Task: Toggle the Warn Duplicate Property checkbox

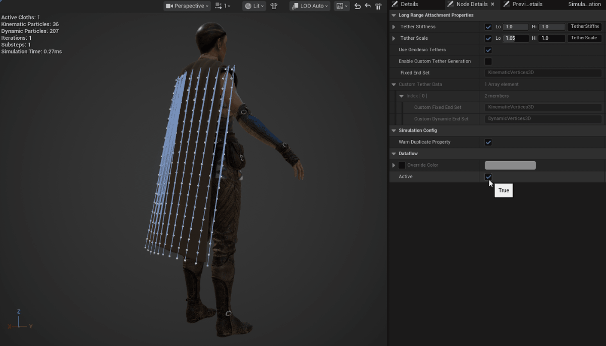Action: click(x=488, y=142)
